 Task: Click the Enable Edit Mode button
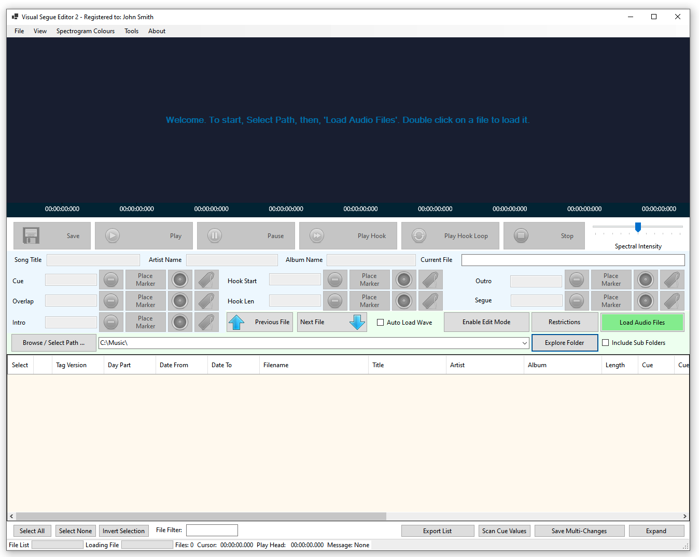(x=486, y=322)
